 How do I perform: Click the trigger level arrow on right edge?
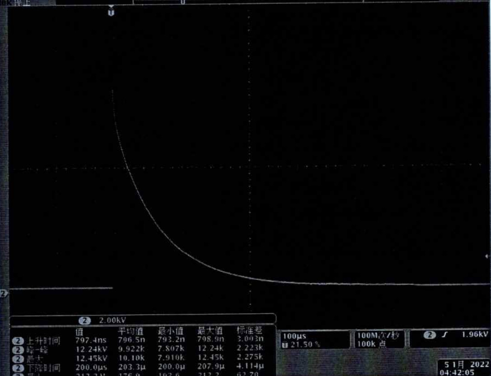[487, 256]
